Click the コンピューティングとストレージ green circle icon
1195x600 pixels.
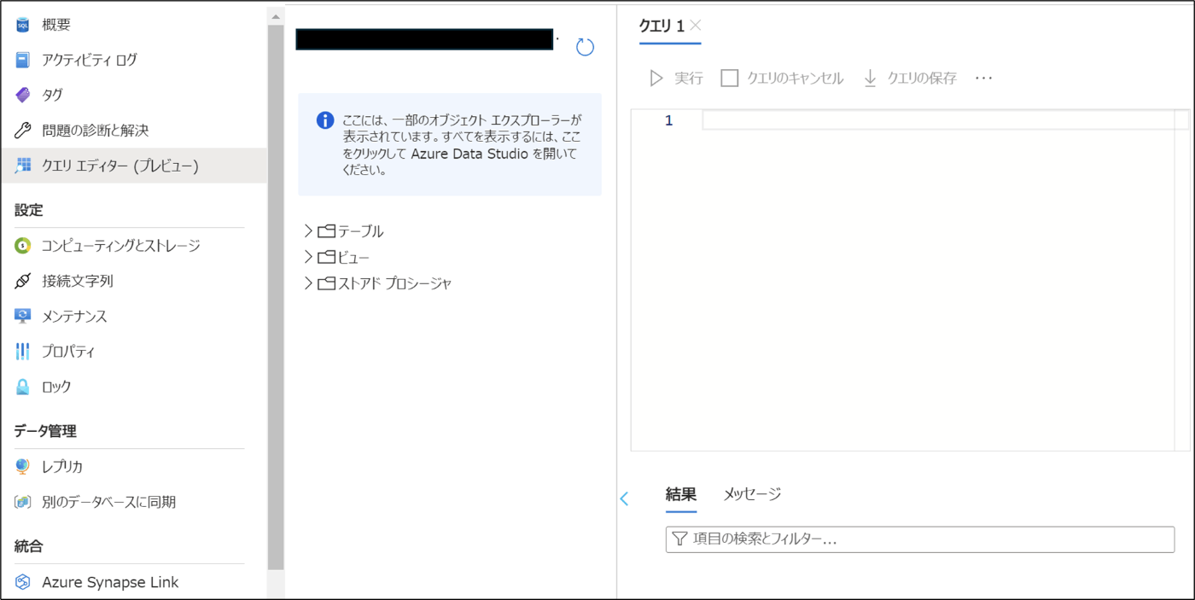pyautogui.click(x=23, y=246)
